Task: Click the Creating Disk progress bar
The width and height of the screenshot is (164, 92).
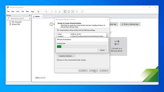Action: (x=82, y=47)
